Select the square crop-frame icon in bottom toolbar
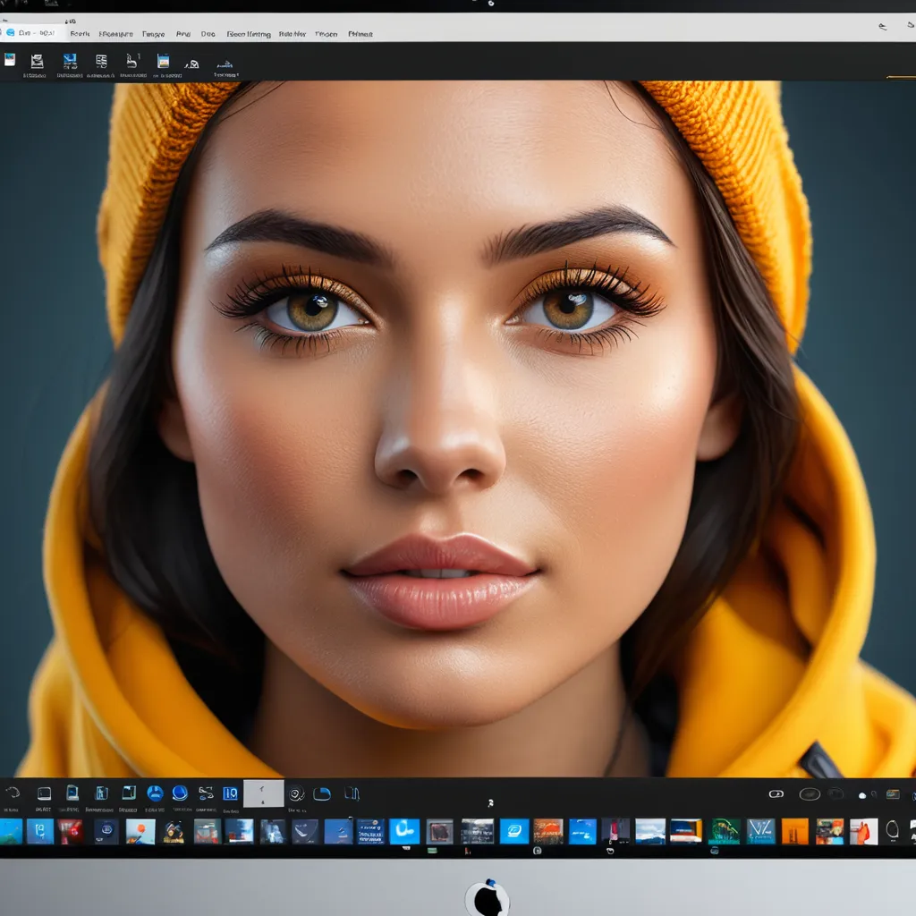This screenshot has height=916, width=916. [x=129, y=793]
